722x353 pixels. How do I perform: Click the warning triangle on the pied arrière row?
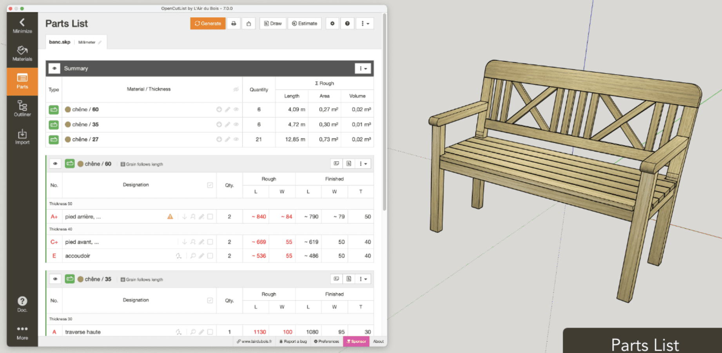[170, 217]
